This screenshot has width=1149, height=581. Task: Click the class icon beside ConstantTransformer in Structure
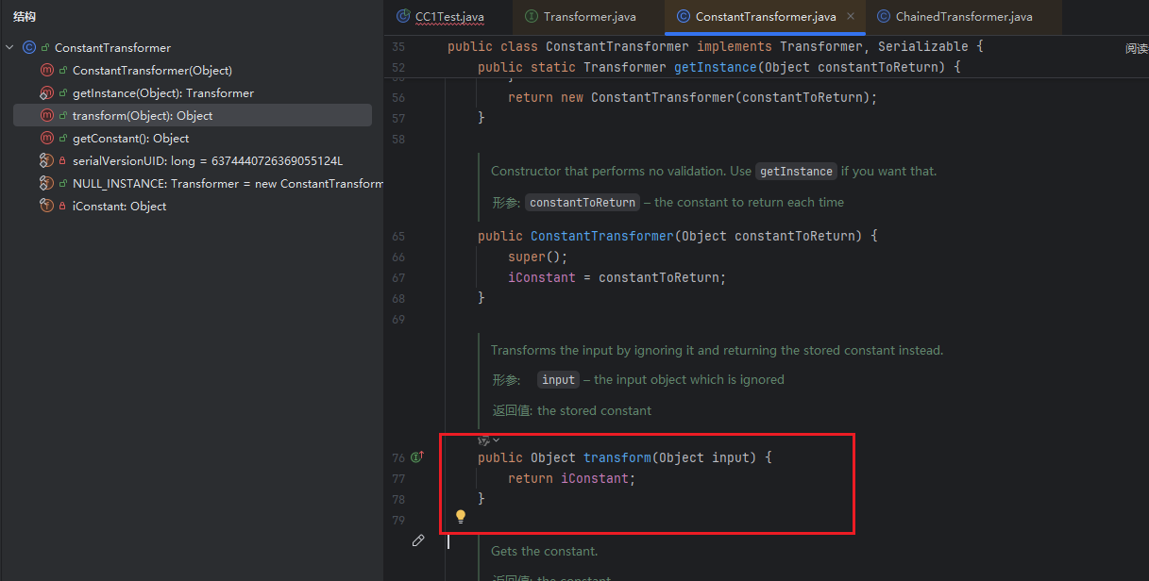(x=29, y=47)
